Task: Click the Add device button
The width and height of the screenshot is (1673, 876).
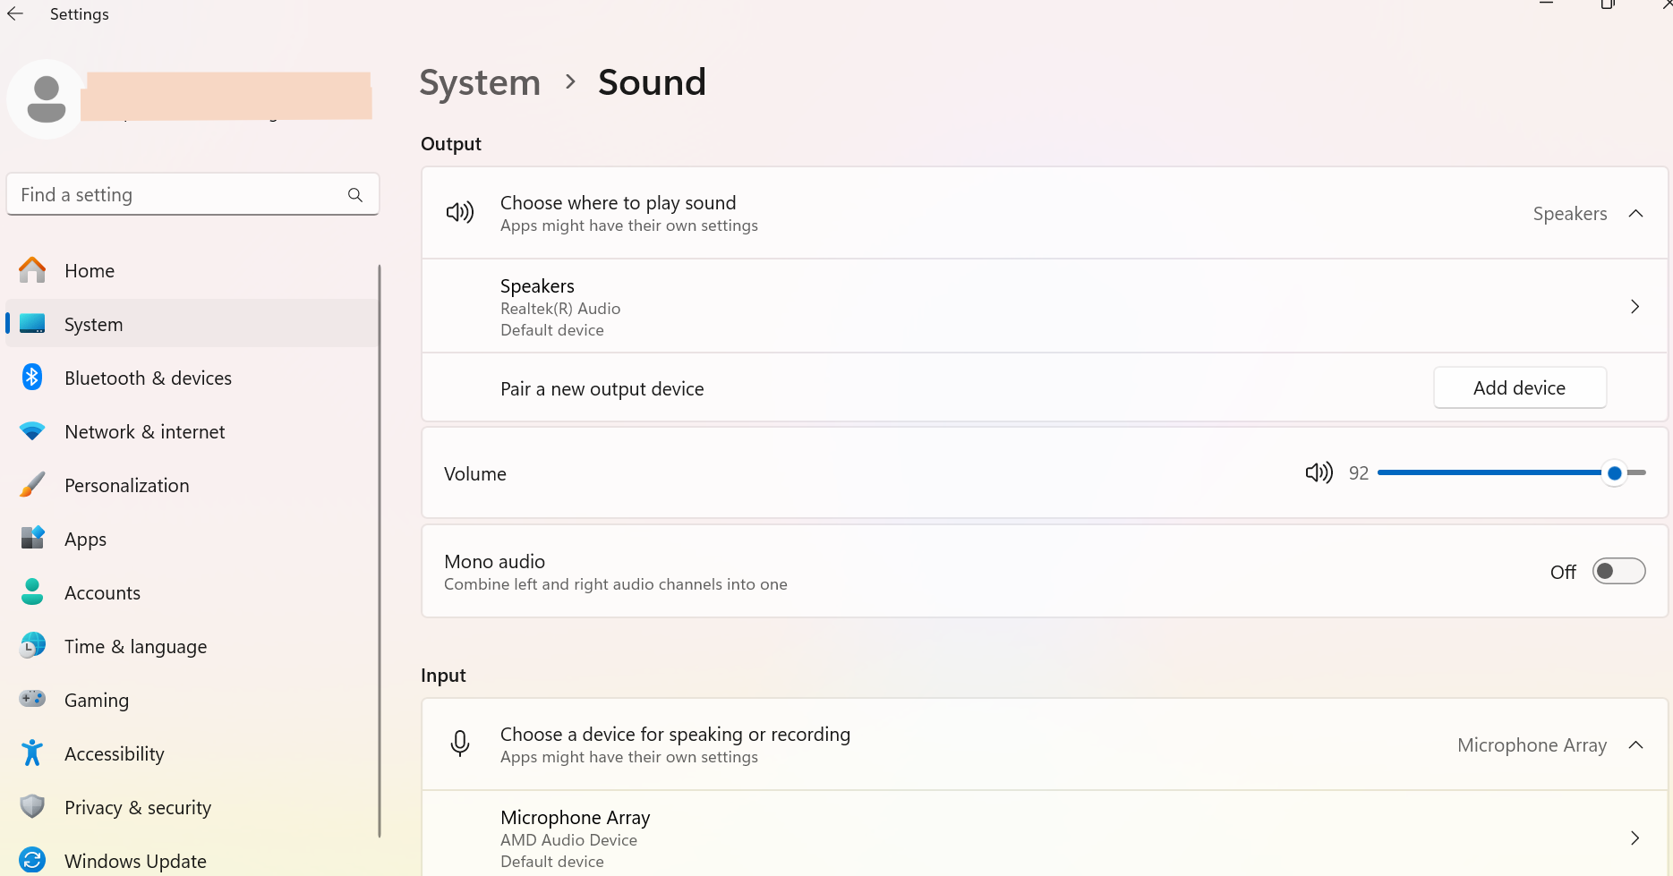Action: 1519,388
